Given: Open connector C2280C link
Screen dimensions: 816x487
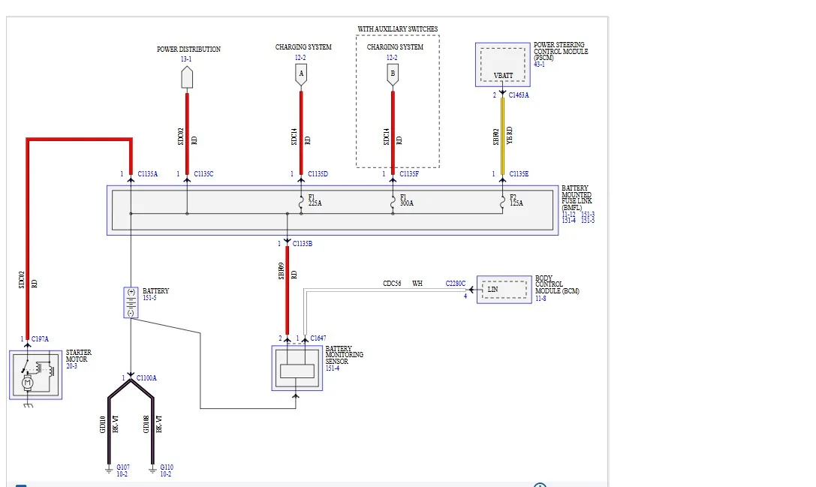Looking at the screenshot, I should click(456, 284).
